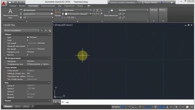Switch to the Главная ribbon tab
The width and height of the screenshot is (195, 110).
click(13, 6)
